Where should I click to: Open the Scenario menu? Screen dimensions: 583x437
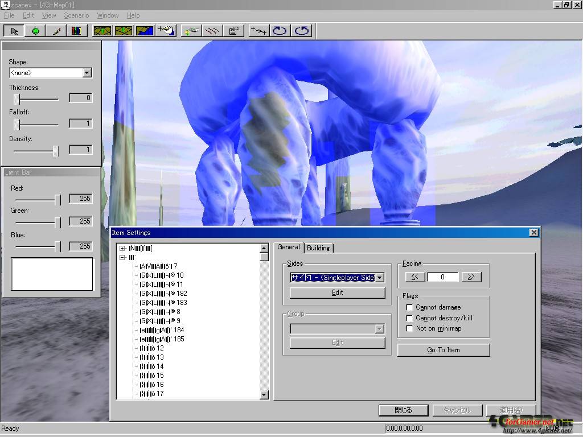click(76, 15)
